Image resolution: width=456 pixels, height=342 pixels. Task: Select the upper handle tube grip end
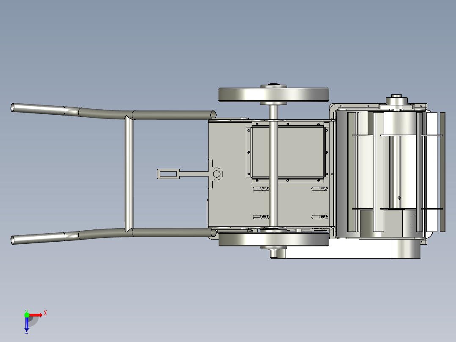[38, 109]
